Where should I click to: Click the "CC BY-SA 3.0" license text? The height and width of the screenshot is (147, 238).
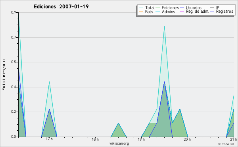(226, 144)
